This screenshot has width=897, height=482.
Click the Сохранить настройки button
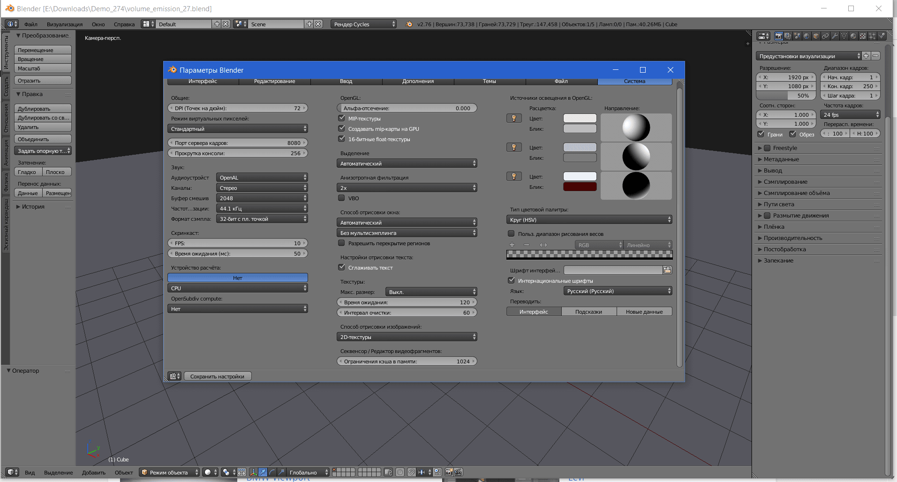(x=217, y=377)
